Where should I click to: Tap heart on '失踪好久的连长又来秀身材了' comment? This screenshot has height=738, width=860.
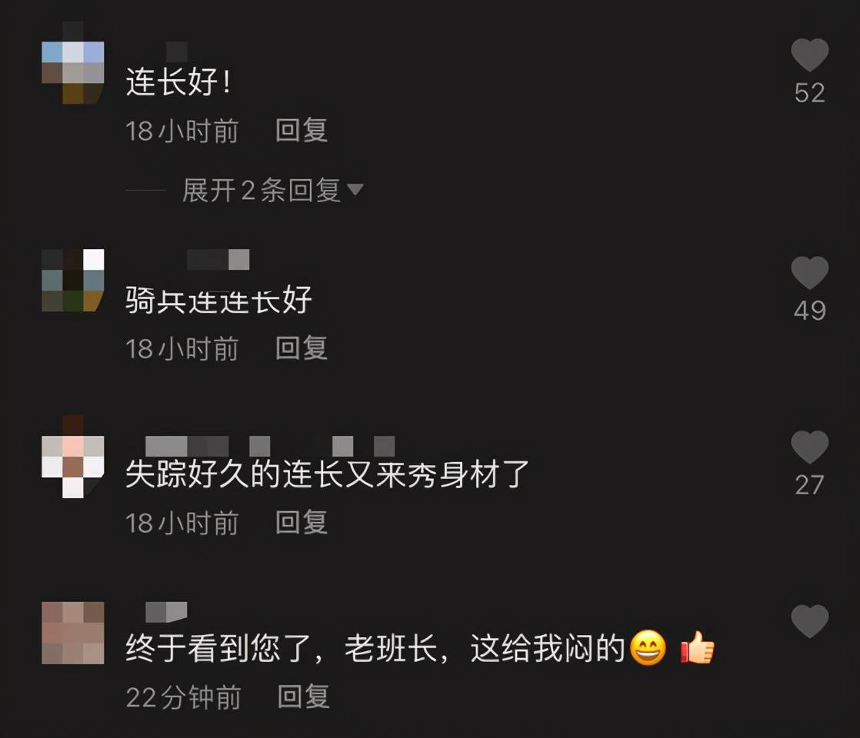pyautogui.click(x=809, y=447)
